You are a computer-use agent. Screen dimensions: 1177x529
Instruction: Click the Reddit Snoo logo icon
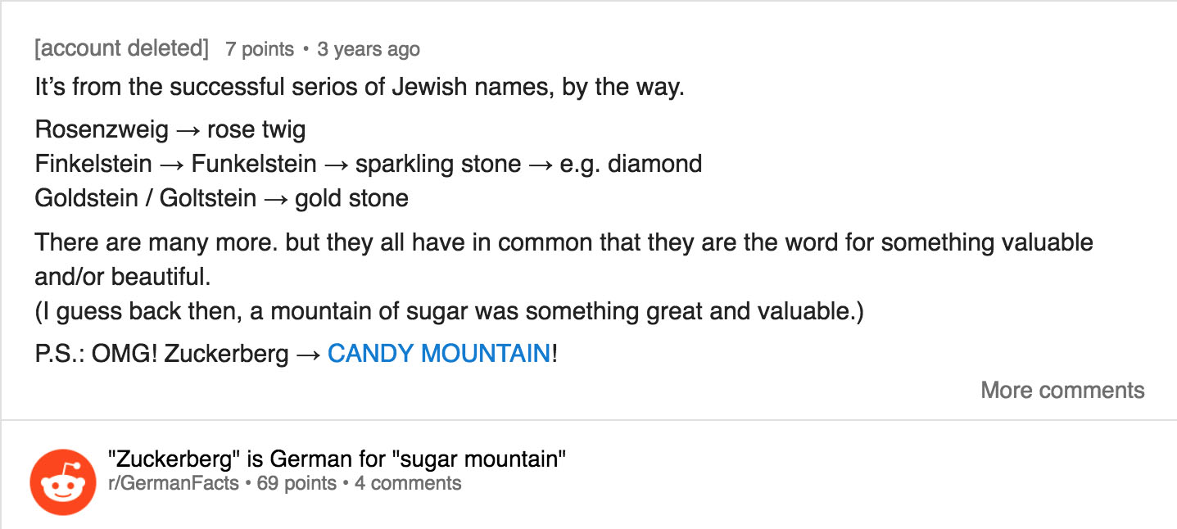[x=63, y=482]
